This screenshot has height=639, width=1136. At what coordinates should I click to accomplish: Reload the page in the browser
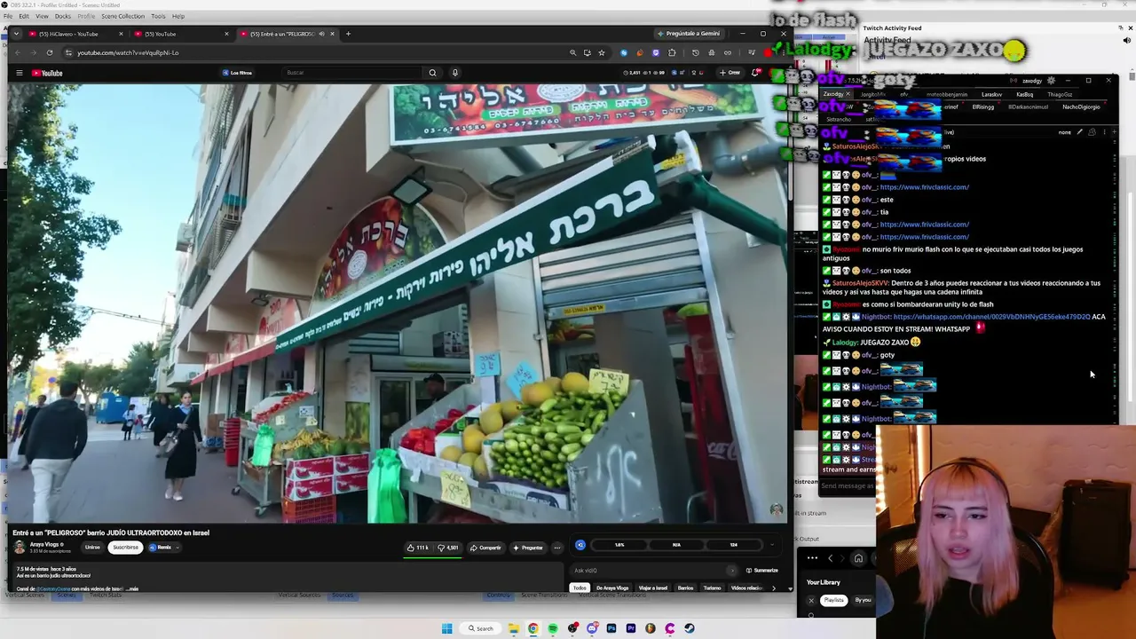50,52
